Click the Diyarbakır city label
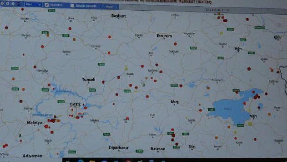The height and width of the screenshot is (162, 287). coord(119,148)
